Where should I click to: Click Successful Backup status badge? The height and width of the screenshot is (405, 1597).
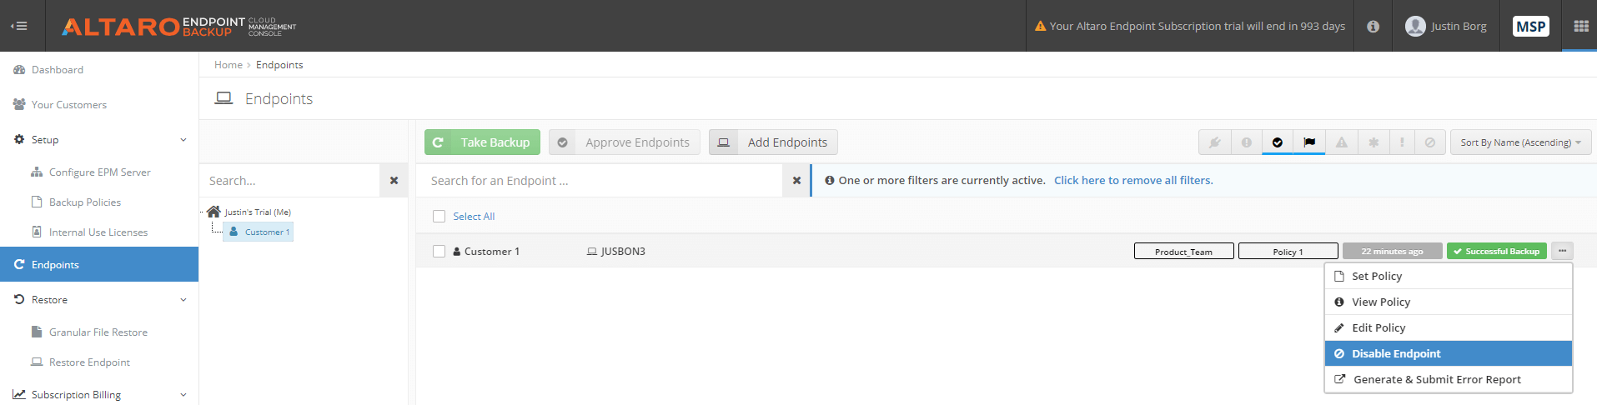pos(1496,251)
